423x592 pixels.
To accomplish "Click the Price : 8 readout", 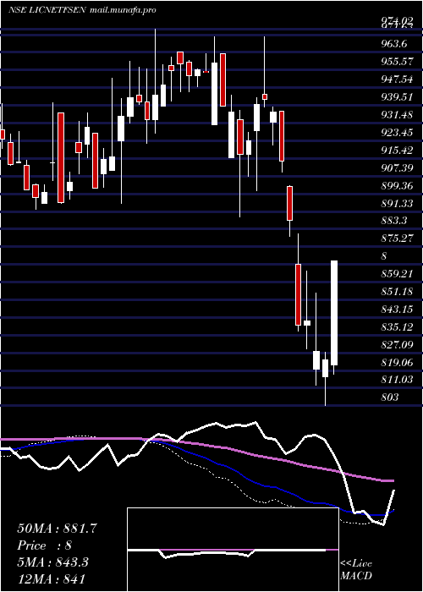I will (x=45, y=545).
